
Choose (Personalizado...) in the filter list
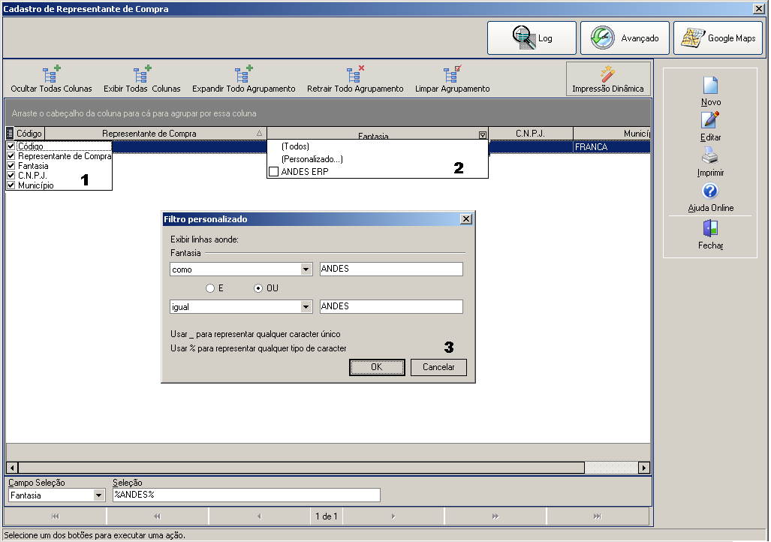[312, 159]
